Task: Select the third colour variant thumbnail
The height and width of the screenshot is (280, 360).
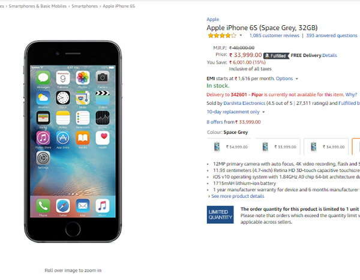Action: [326, 147]
